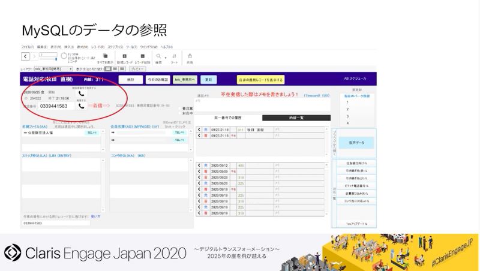
Task: Click the Show All (すべてを表示) icon
Action: pyautogui.click(x=106, y=56)
